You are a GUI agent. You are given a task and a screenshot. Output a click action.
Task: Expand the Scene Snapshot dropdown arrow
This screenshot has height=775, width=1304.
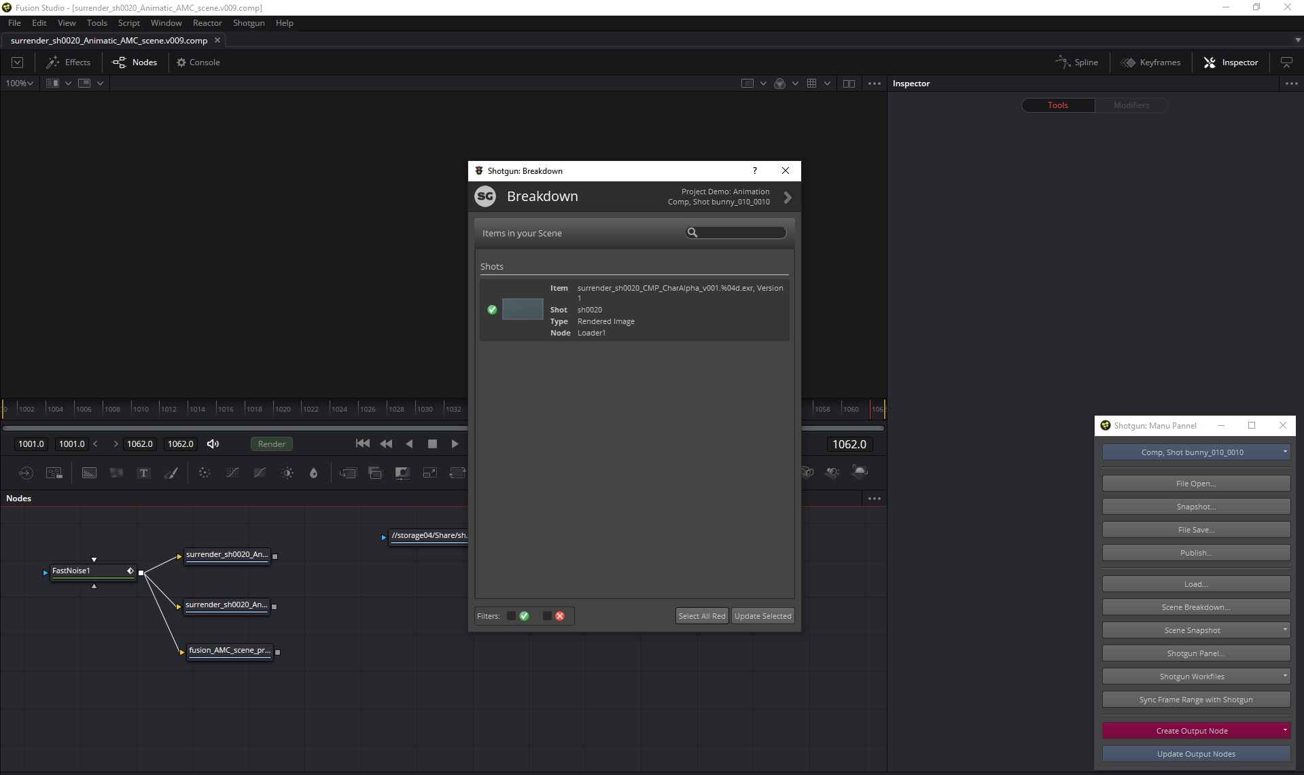pyautogui.click(x=1284, y=630)
